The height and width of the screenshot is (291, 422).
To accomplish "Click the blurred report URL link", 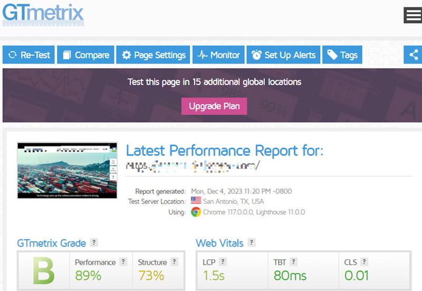I will (193, 166).
